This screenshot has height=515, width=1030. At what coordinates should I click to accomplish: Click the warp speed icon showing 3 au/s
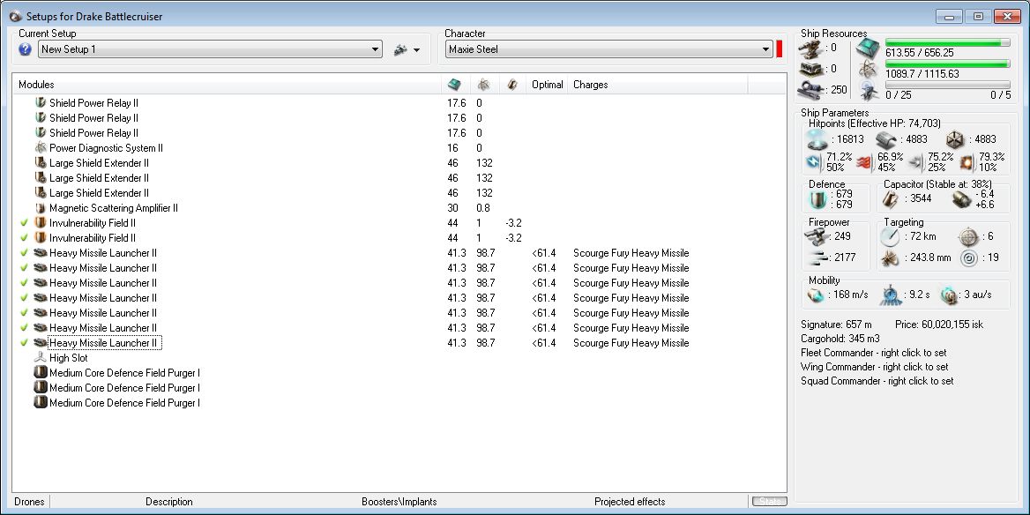949,295
